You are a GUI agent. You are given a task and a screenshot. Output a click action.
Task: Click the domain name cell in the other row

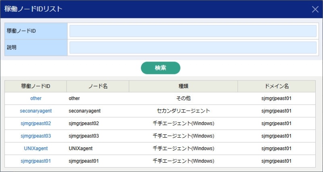(x=277, y=98)
